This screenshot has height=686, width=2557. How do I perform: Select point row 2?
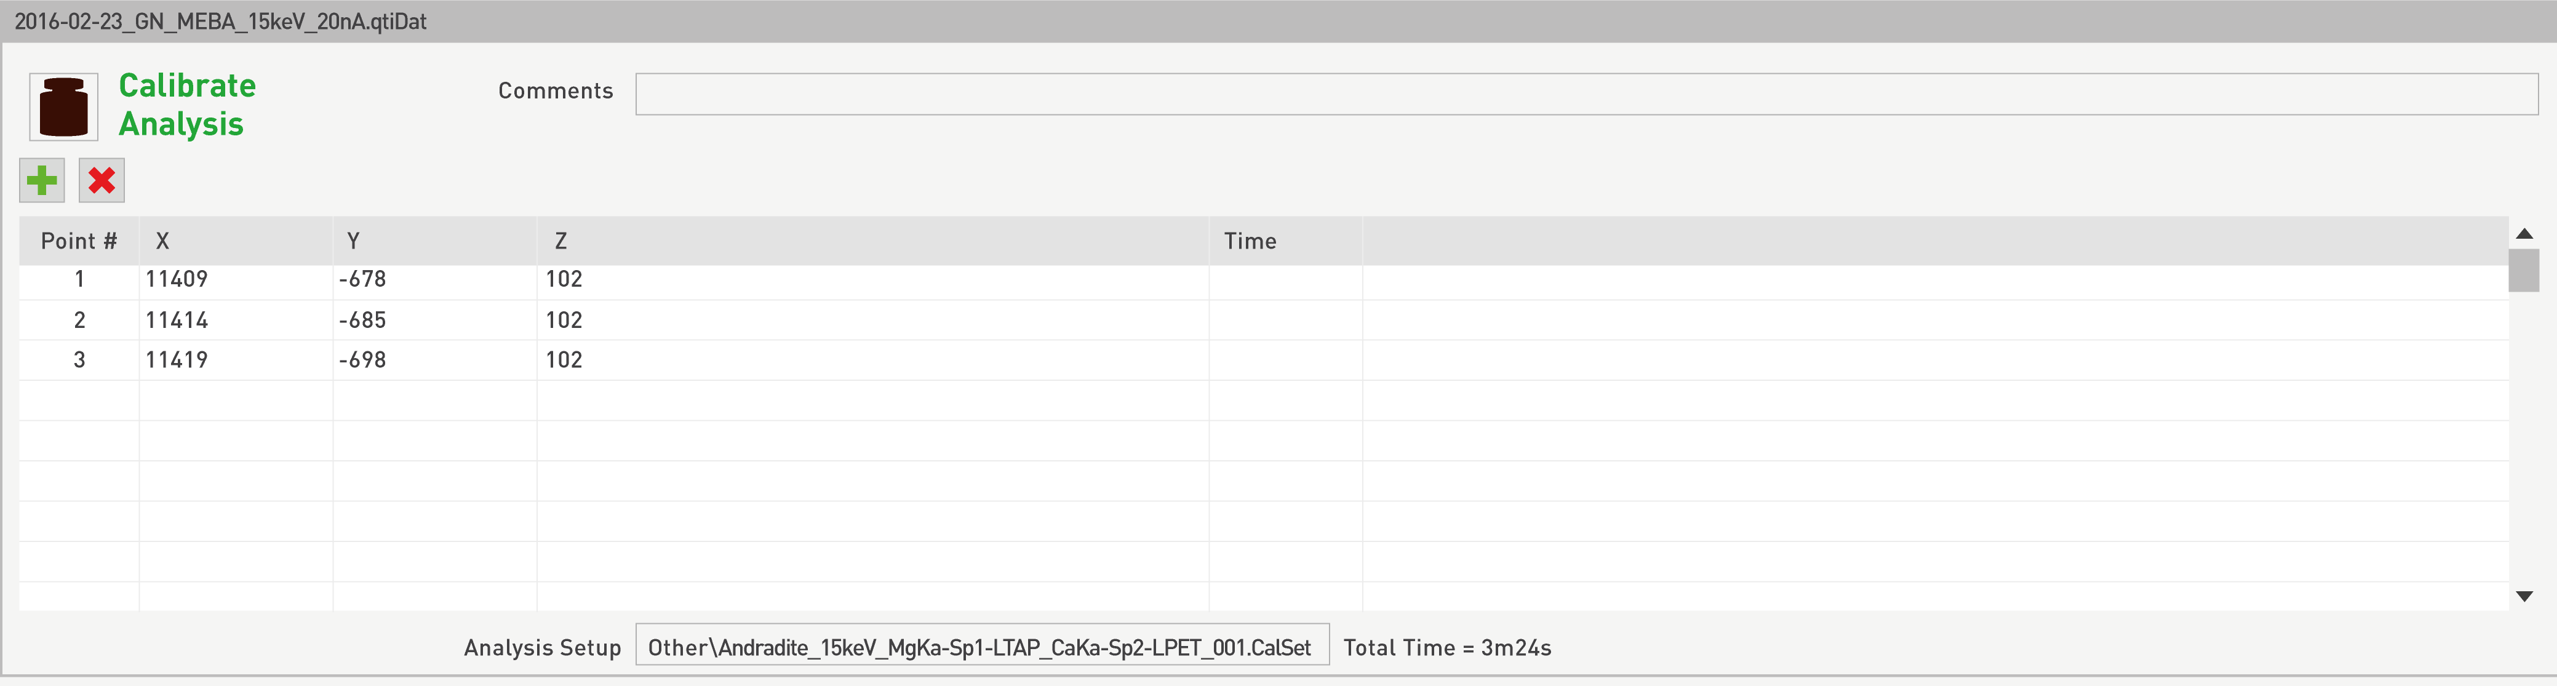point(79,321)
